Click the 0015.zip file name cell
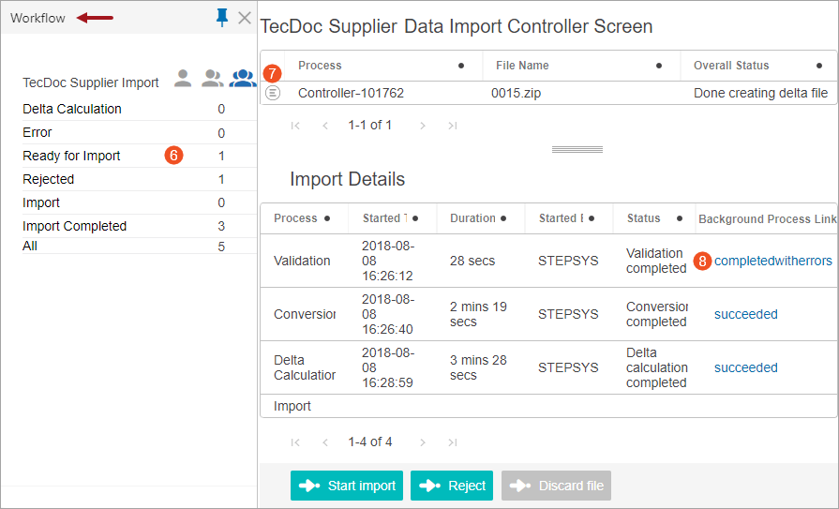This screenshot has height=509, width=839. point(516,93)
